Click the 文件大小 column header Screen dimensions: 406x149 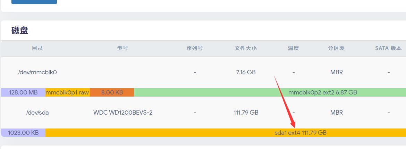coord(245,48)
